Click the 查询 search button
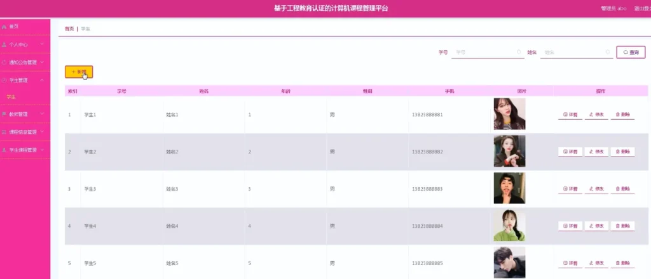651x279 pixels. 631,52
